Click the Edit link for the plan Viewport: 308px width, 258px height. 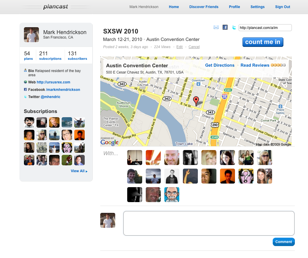pos(179,47)
